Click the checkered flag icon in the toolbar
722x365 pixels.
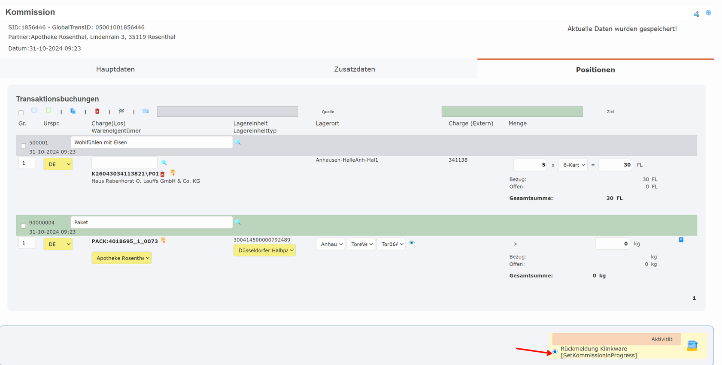coord(121,111)
